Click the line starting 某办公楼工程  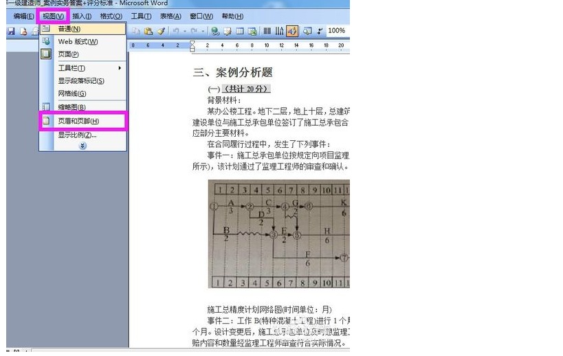point(278,111)
